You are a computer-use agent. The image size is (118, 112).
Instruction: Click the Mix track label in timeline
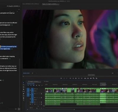32,108
